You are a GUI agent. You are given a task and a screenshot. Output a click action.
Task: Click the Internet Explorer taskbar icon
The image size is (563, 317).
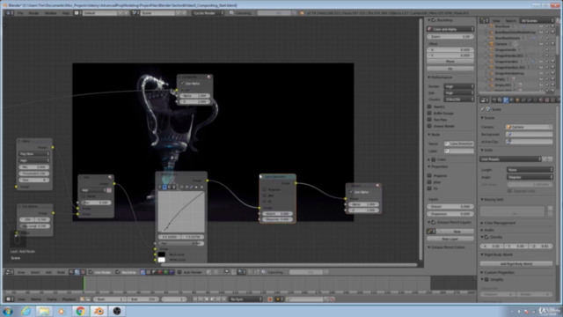coord(26,311)
